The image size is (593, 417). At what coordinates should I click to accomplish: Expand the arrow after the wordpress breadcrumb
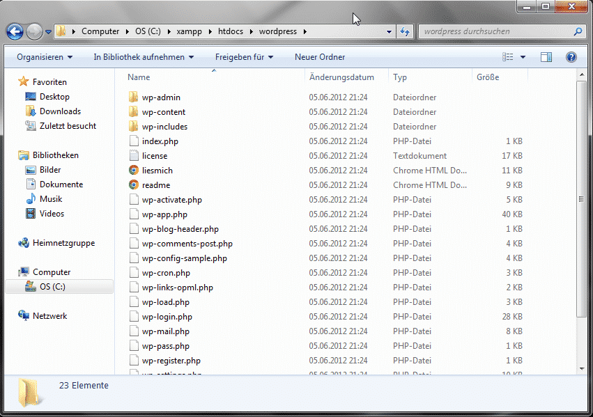click(305, 31)
